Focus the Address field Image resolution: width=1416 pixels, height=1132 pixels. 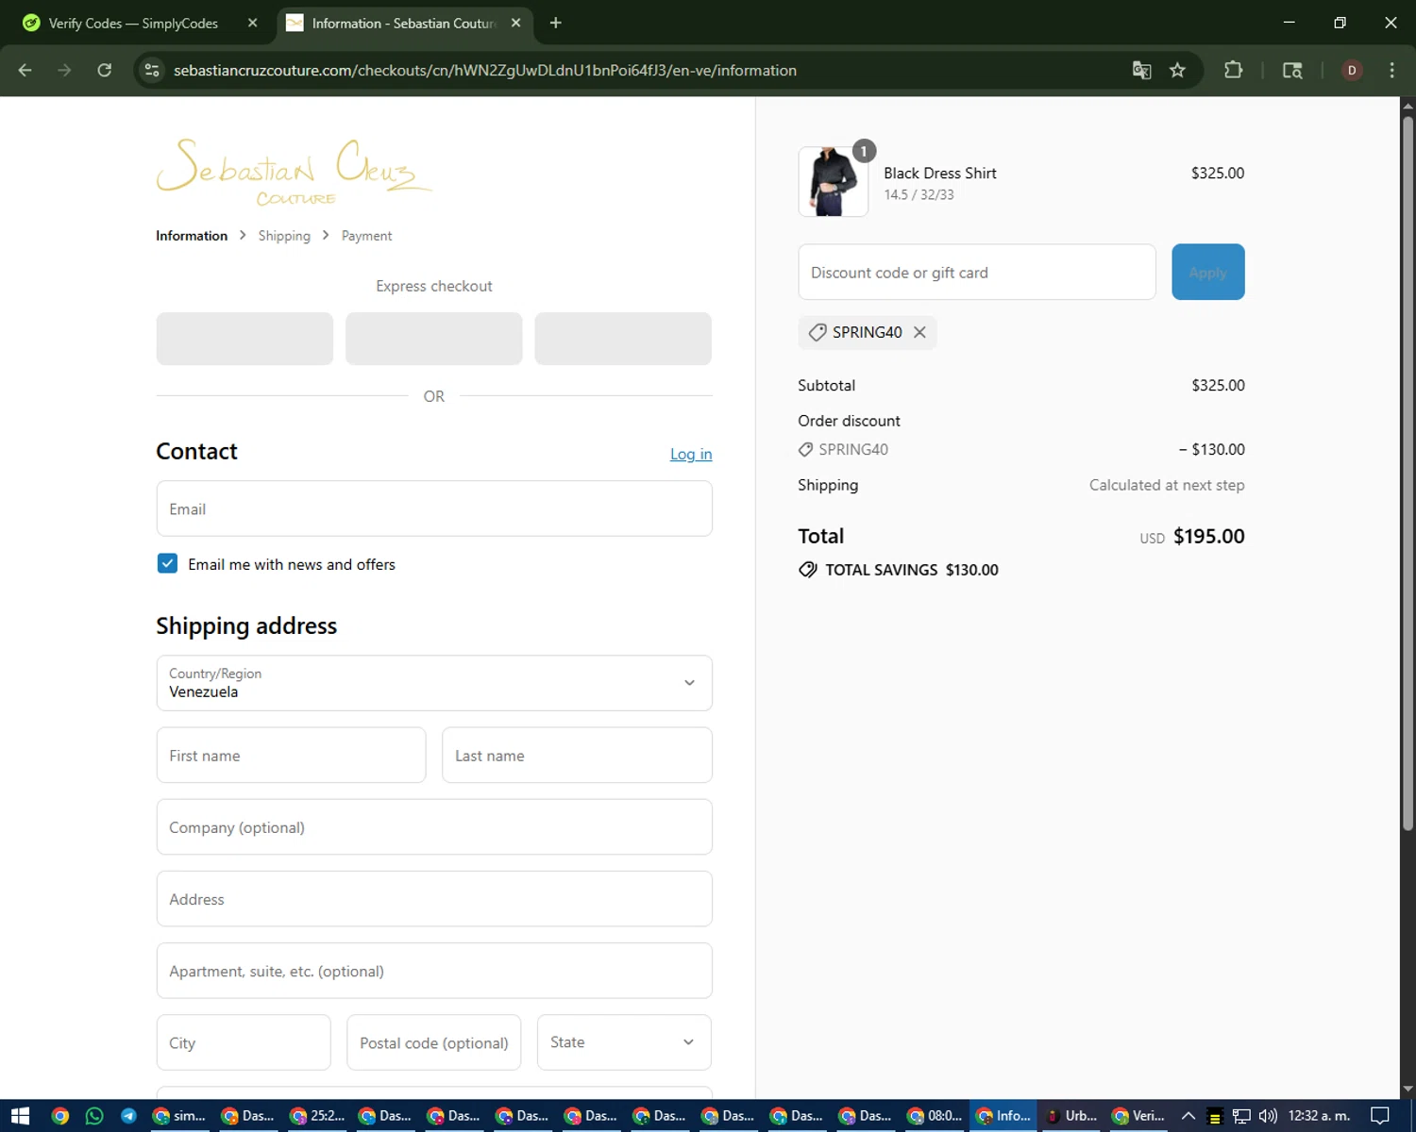tap(434, 899)
